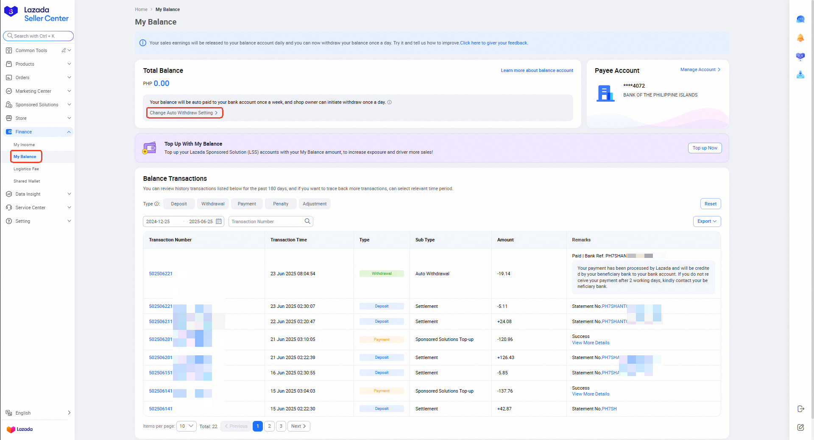Open items per page dropdown
The width and height of the screenshot is (814, 440).
coord(187,426)
